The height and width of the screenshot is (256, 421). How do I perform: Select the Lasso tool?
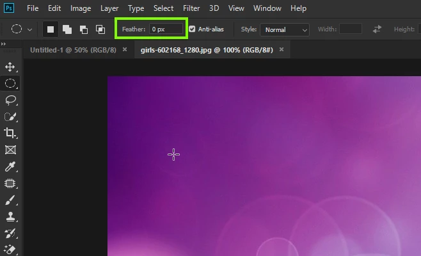tap(10, 100)
